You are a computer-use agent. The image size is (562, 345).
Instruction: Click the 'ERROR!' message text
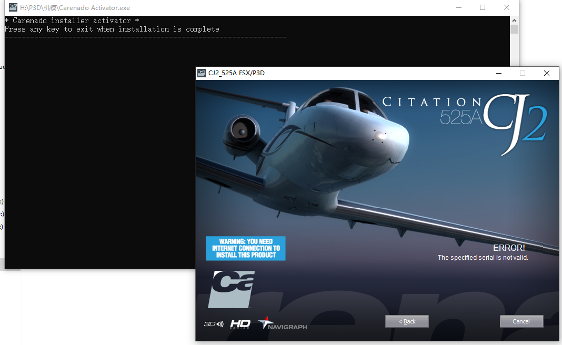click(509, 248)
